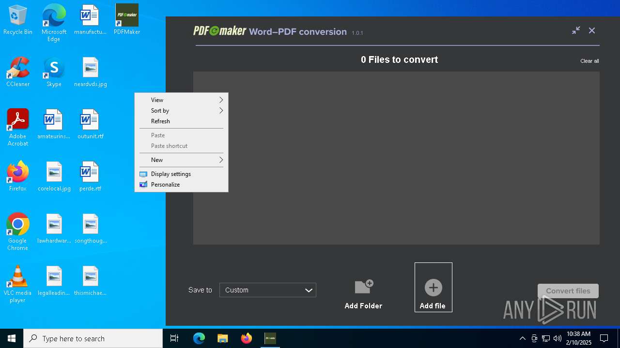This screenshot has width=620, height=348.
Task: Open Task View on the taskbar
Action: tap(174, 338)
